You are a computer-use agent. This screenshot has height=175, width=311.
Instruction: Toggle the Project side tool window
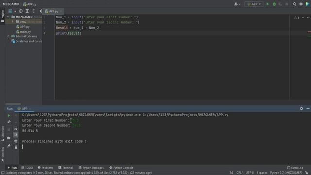(x=2, y=16)
